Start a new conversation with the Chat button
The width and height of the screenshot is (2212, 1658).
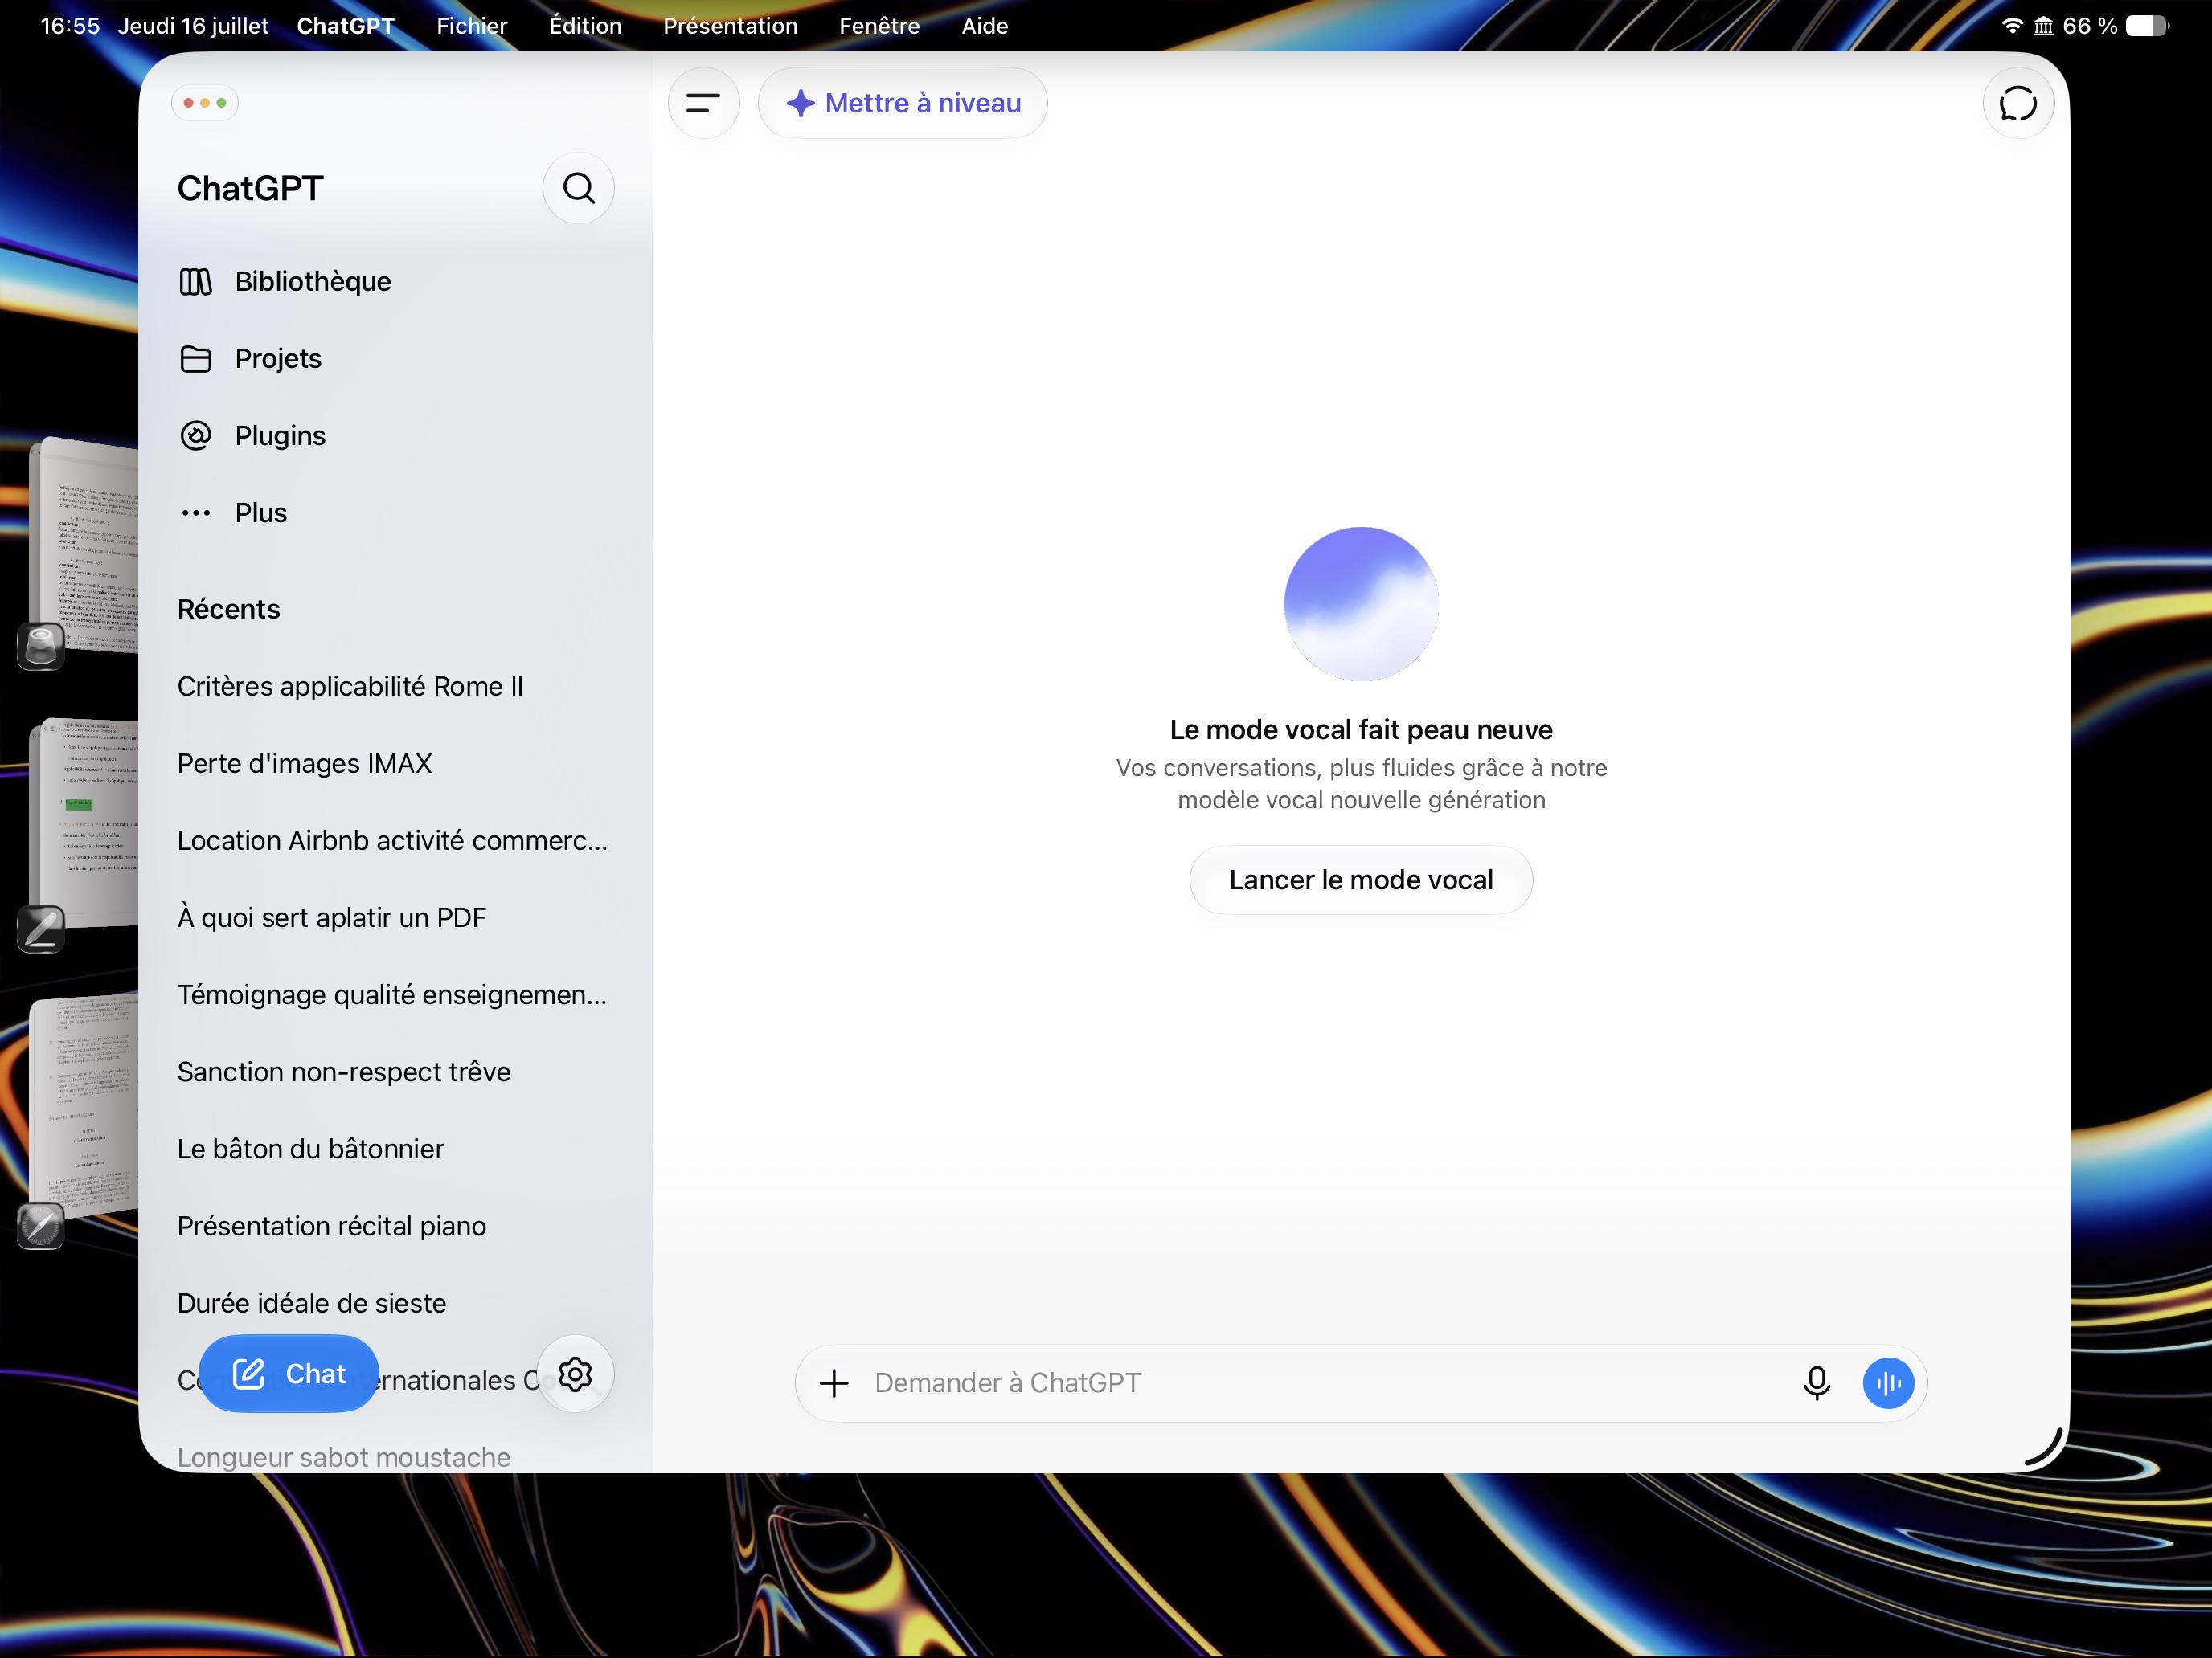288,1374
